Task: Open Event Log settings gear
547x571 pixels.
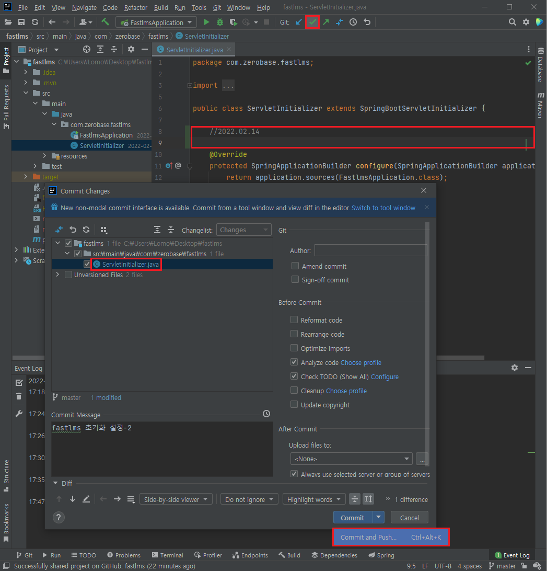Action: (514, 368)
